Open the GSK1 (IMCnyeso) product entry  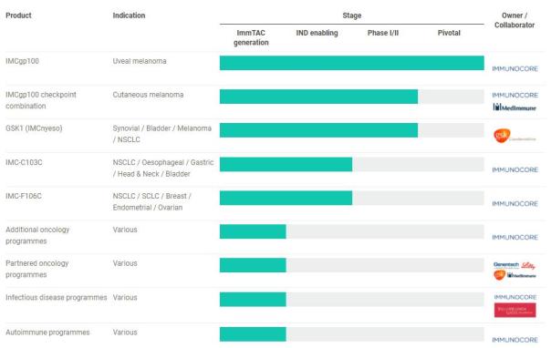(x=34, y=128)
